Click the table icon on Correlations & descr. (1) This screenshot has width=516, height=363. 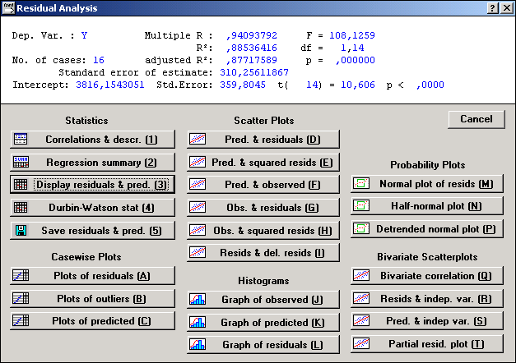(x=21, y=140)
